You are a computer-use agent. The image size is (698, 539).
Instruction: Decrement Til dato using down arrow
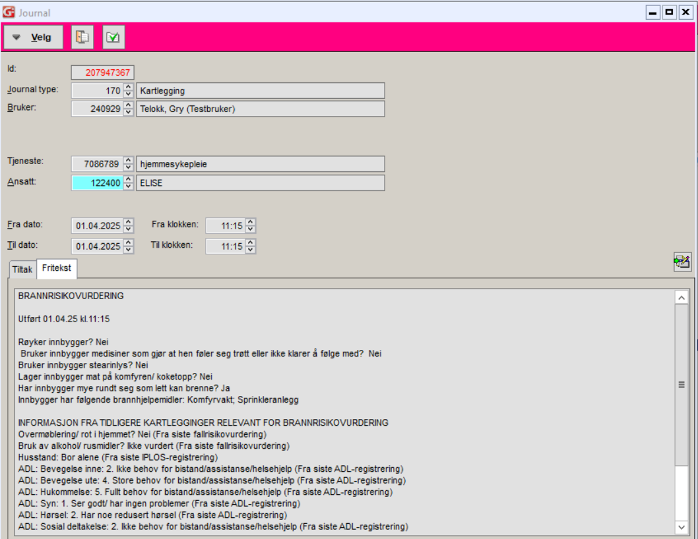tap(128, 250)
